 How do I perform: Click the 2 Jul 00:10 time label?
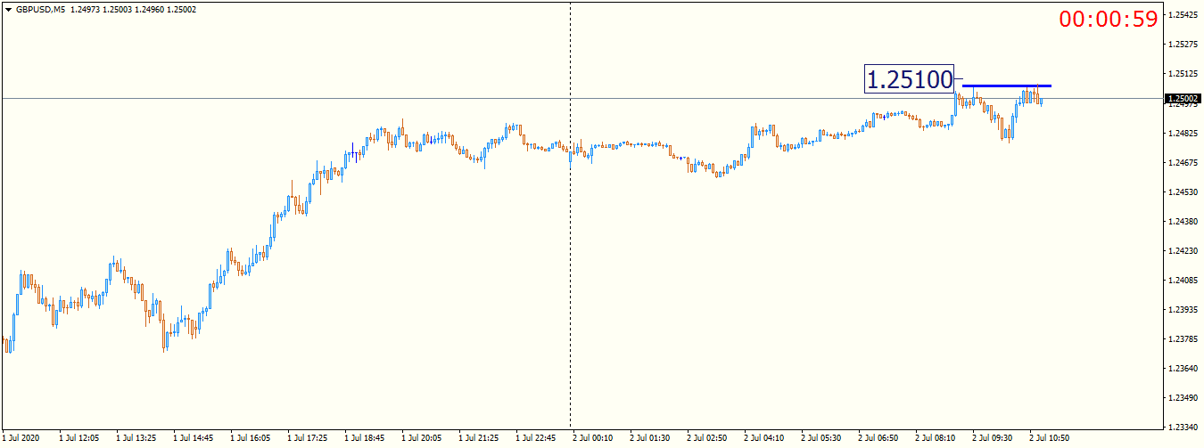tap(593, 438)
